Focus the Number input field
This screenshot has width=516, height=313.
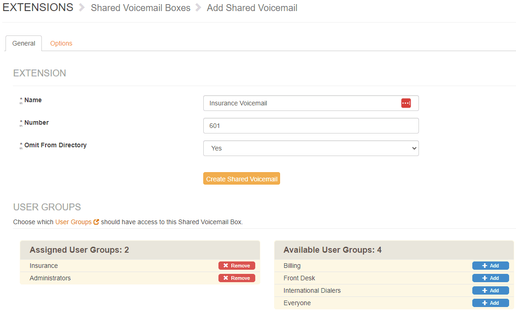pos(311,126)
